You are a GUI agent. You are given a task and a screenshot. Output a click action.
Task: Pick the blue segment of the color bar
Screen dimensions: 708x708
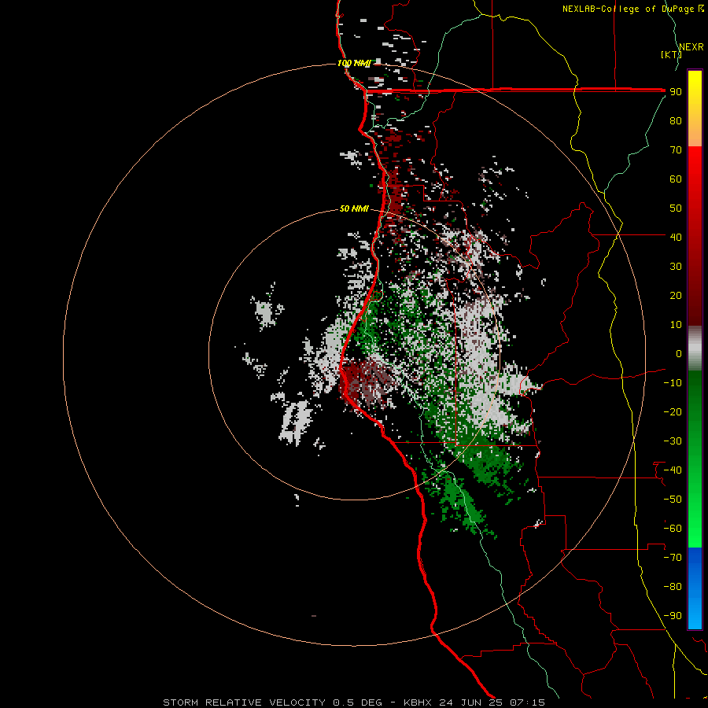[695, 588]
